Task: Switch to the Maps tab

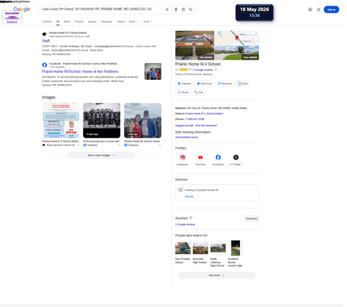Action: (x=67, y=22)
